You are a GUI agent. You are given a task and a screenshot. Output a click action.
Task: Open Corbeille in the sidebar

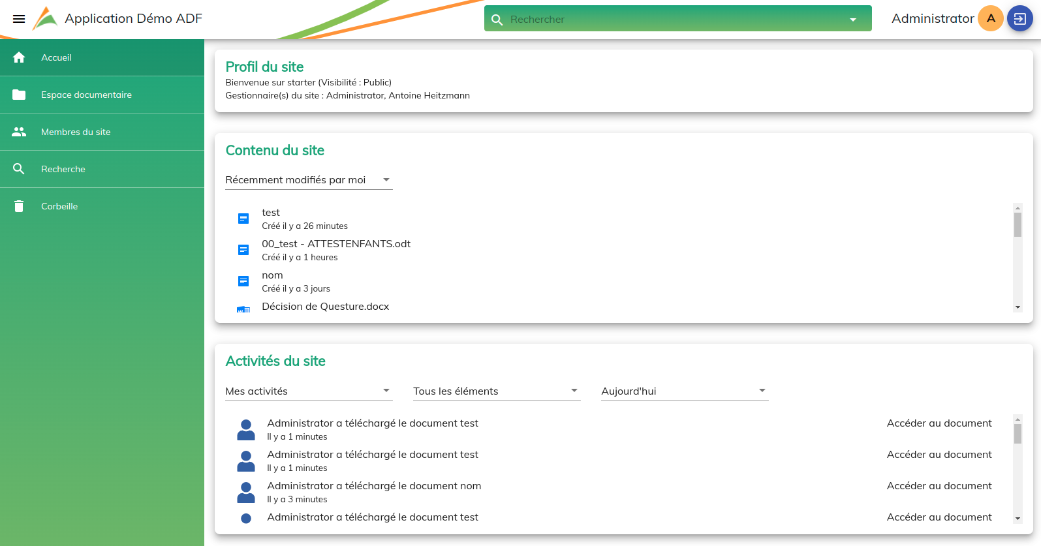click(x=102, y=206)
